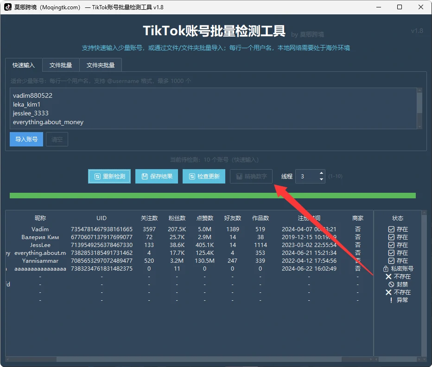Click the leka_kim1 line in input
432x367 pixels.
coord(26,104)
